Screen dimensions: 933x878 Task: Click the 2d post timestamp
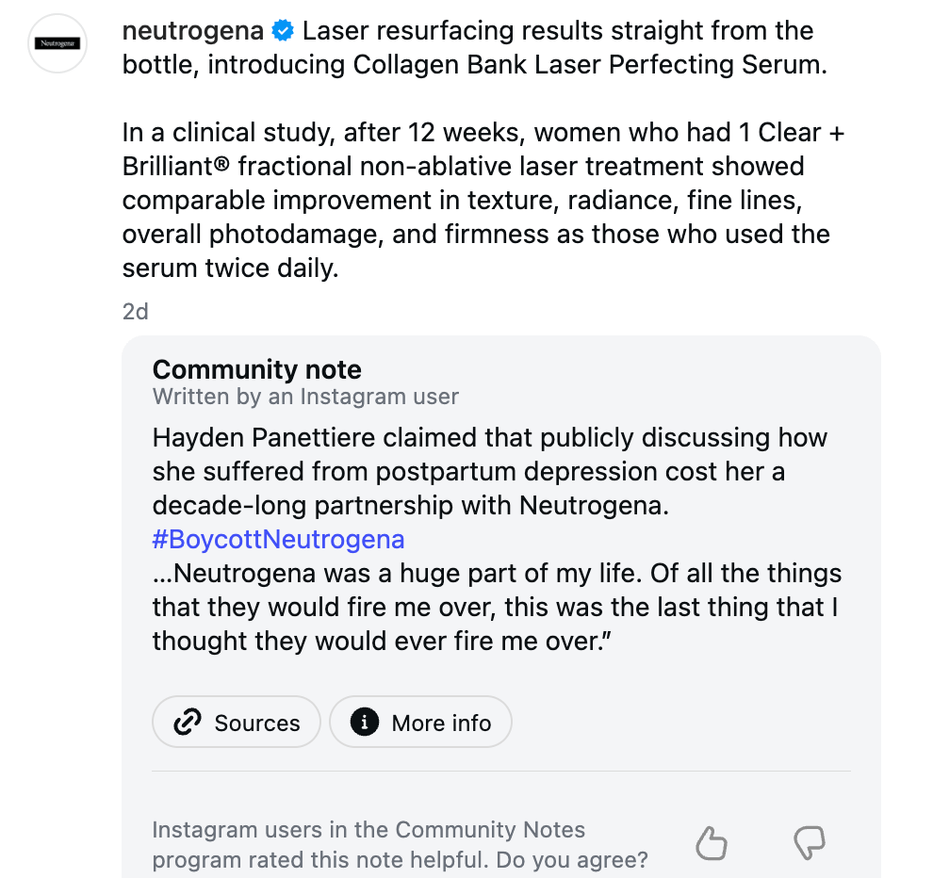pos(135,311)
